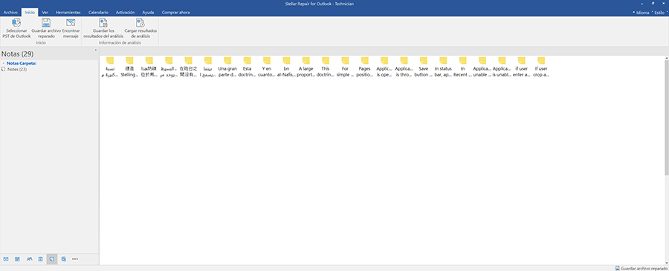Image resolution: width=669 pixels, height=271 pixels.
Task: Select note 'Una gran parte d...'
Action: (227, 67)
